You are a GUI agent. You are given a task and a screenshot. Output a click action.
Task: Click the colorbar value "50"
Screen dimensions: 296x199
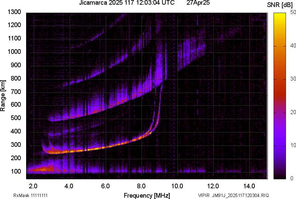click(x=293, y=12)
